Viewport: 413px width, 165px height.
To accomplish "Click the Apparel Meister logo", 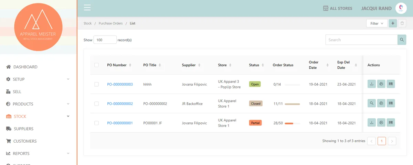I will tap(38, 27).
